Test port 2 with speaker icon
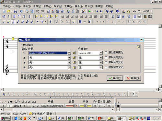 [x=75, y=58]
